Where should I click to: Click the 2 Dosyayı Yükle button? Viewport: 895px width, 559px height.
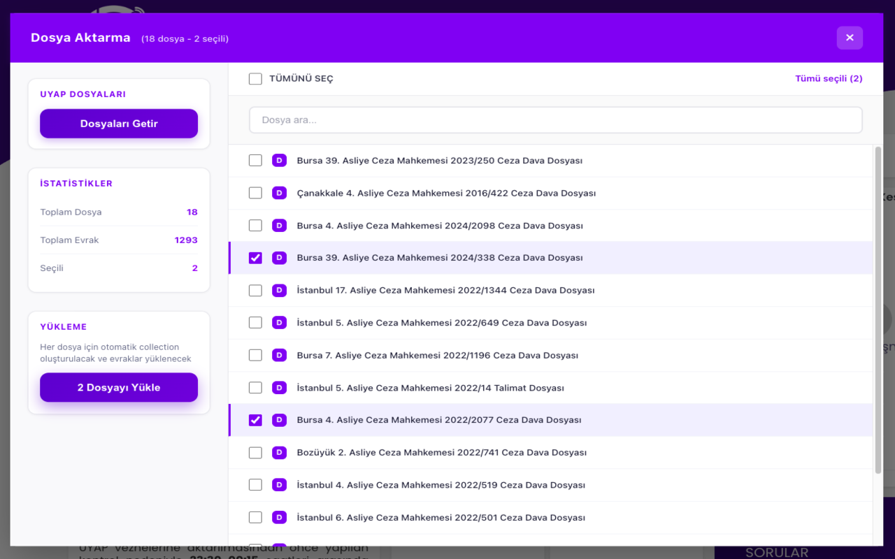coord(119,388)
